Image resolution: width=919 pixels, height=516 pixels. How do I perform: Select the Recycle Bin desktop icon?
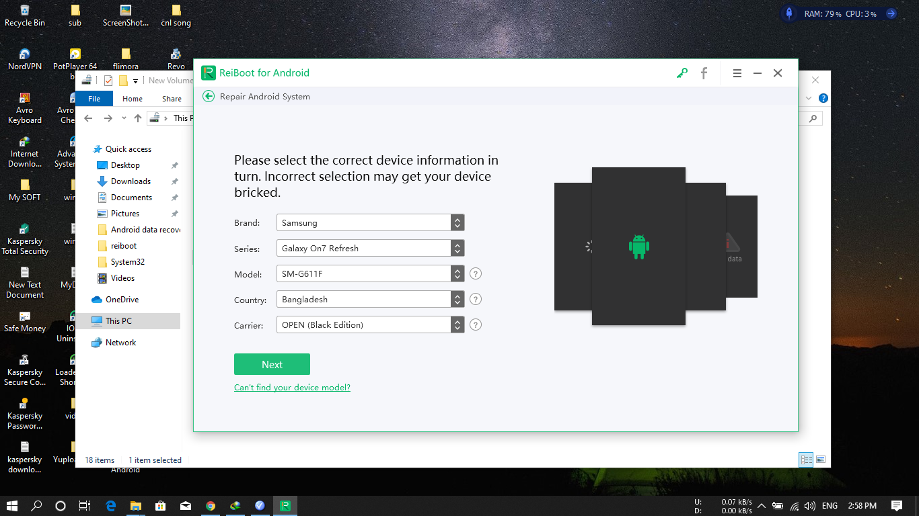pyautogui.click(x=25, y=16)
